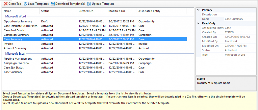Select the Account Summary template
The image size is (258, 110).
(x=95, y=48)
